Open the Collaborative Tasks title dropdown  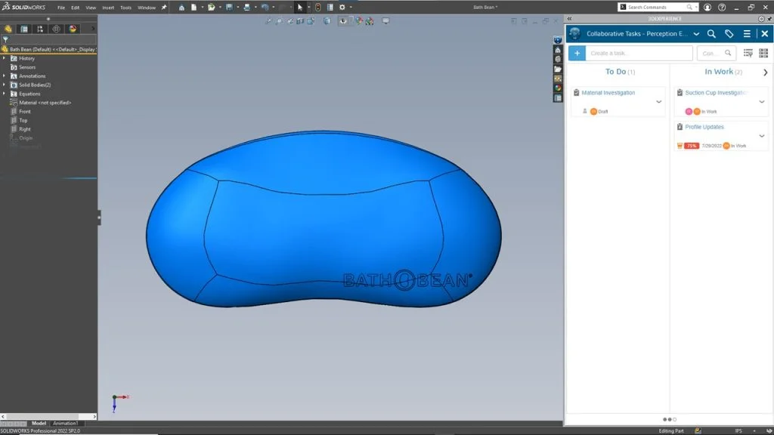point(696,34)
